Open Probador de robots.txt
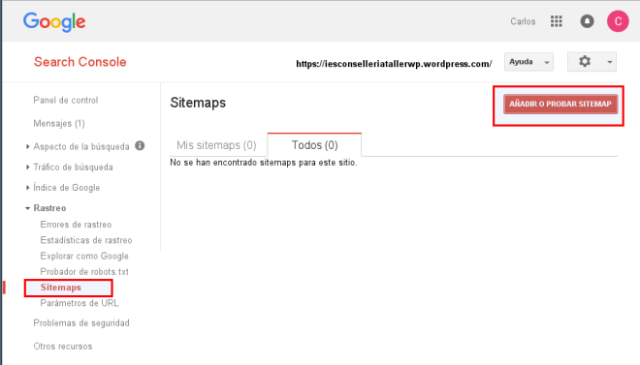This screenshot has height=365, width=640. coord(84,272)
